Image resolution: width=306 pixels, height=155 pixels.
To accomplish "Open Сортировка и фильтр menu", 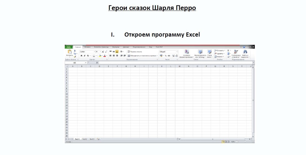I will (236, 54).
